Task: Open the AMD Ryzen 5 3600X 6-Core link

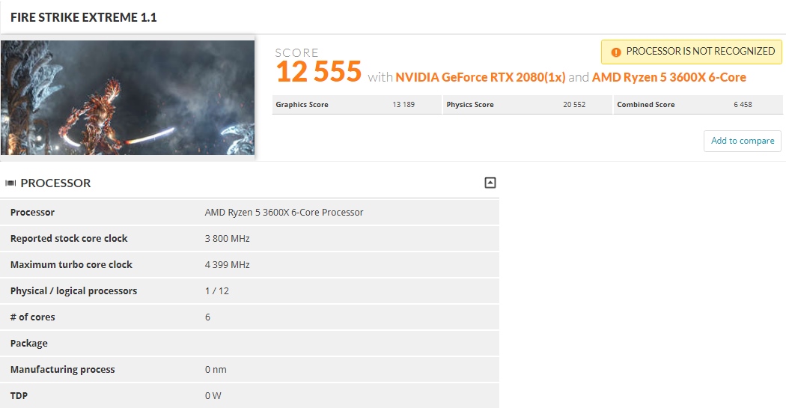Action: [668, 77]
